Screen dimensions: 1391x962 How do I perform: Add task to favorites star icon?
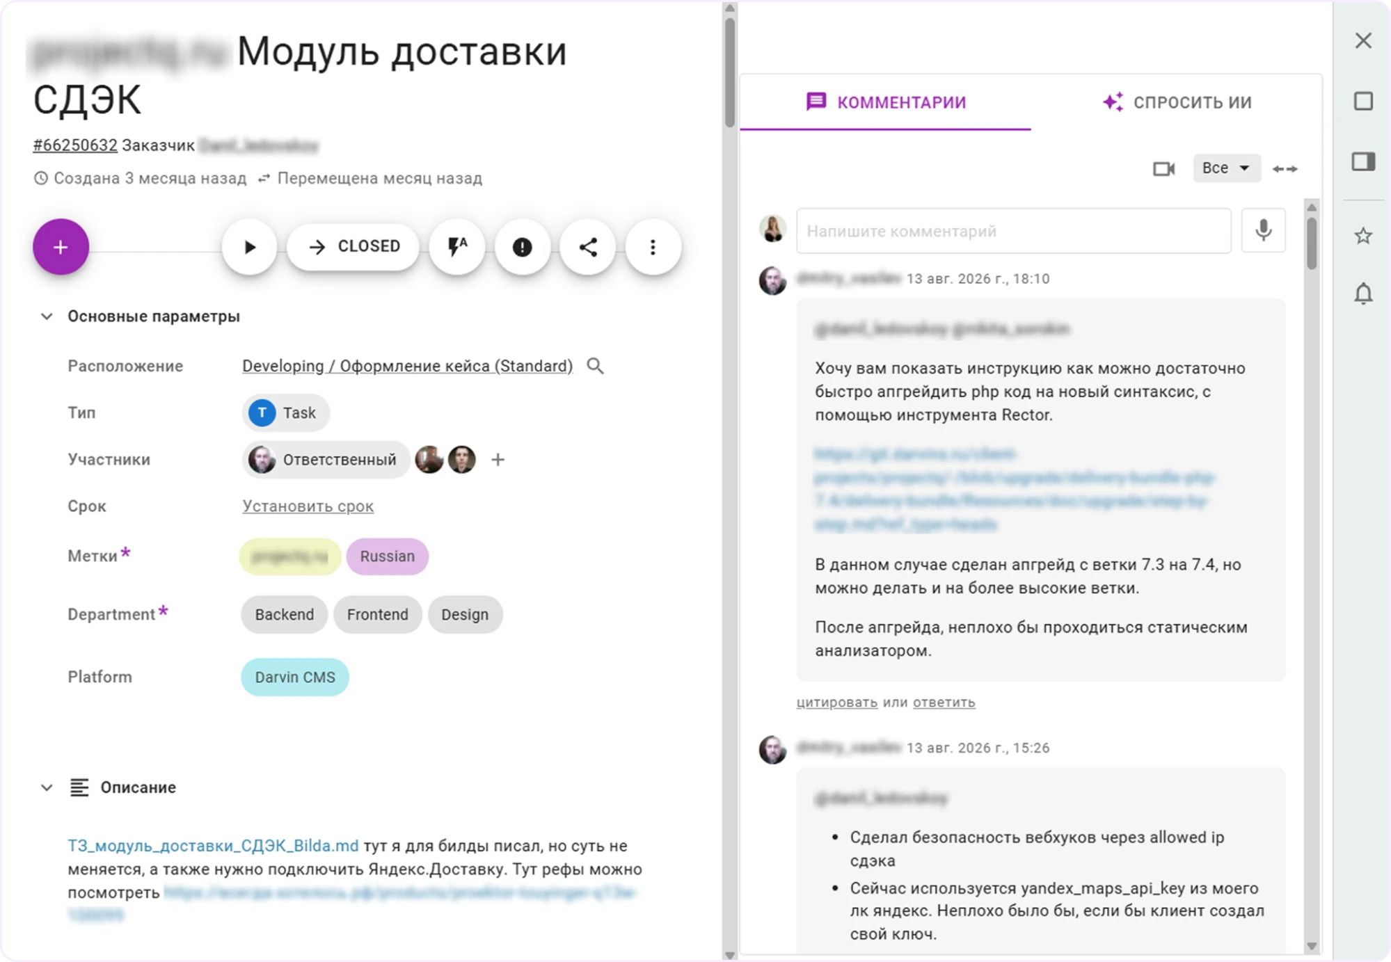point(1363,237)
